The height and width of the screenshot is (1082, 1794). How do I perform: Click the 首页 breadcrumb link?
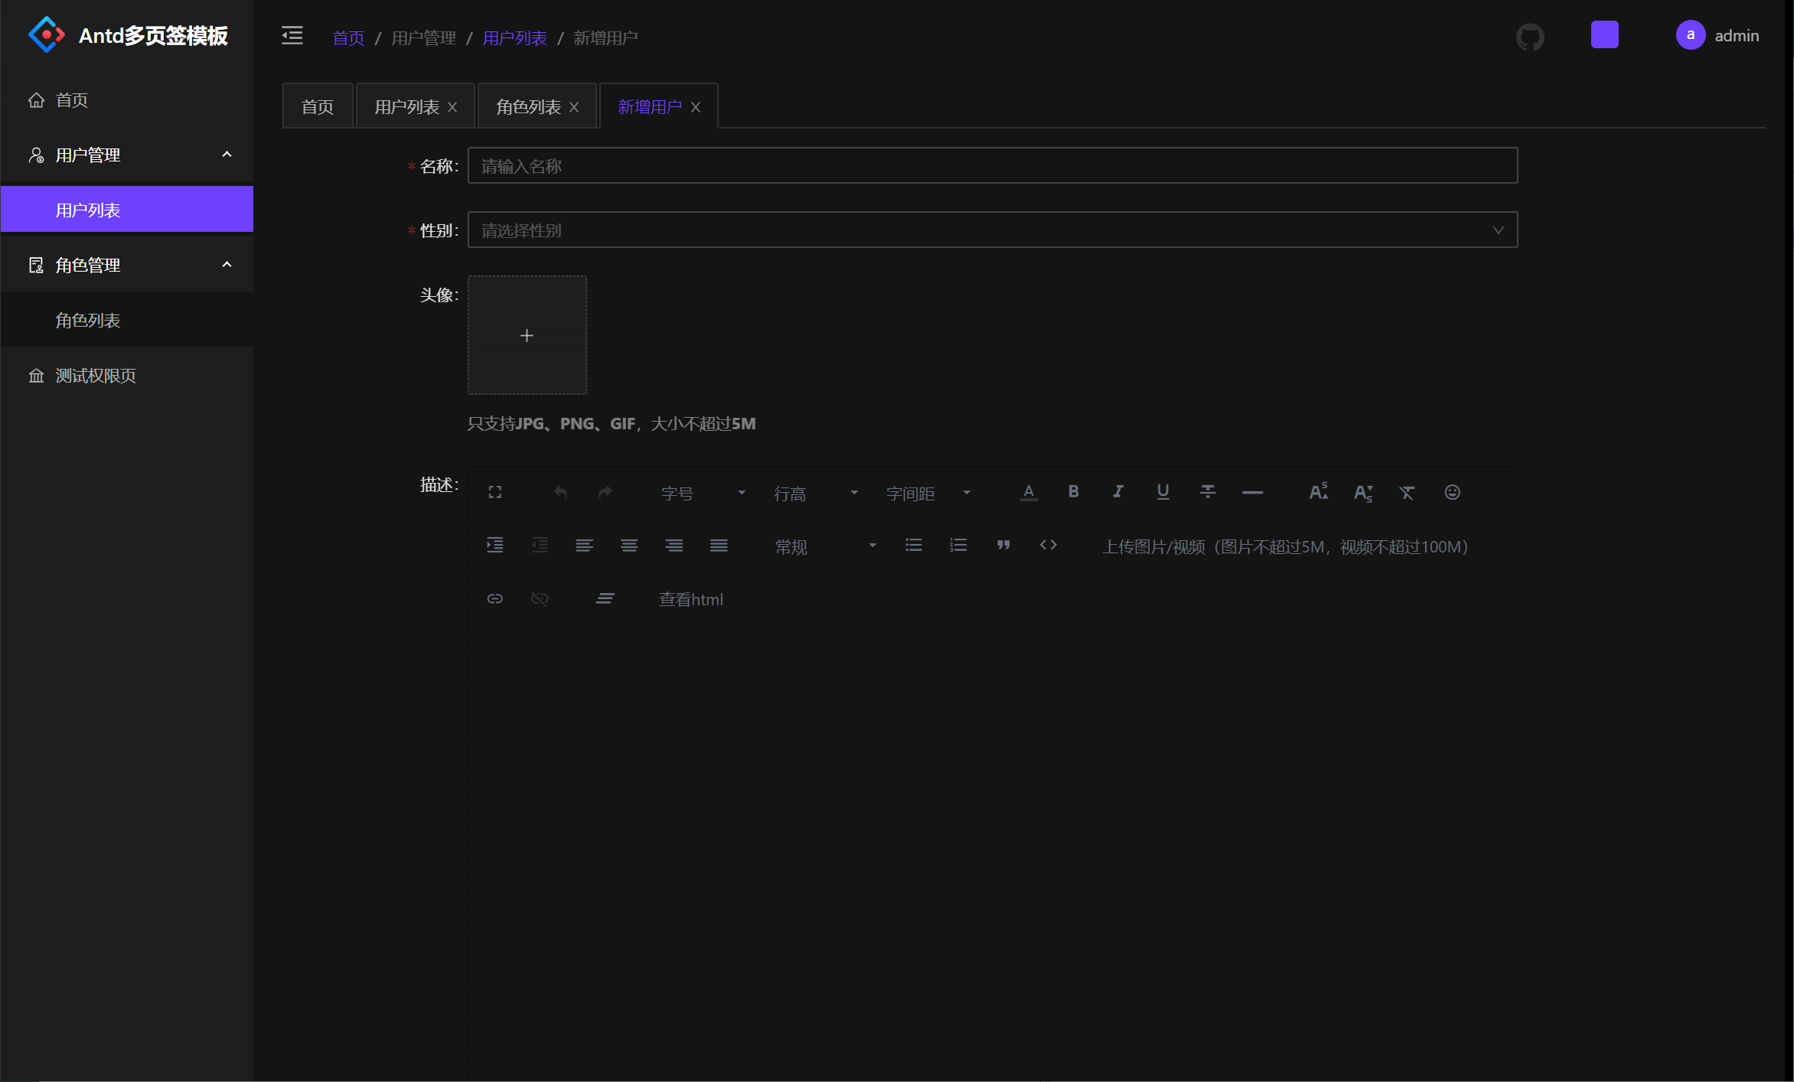coord(348,37)
